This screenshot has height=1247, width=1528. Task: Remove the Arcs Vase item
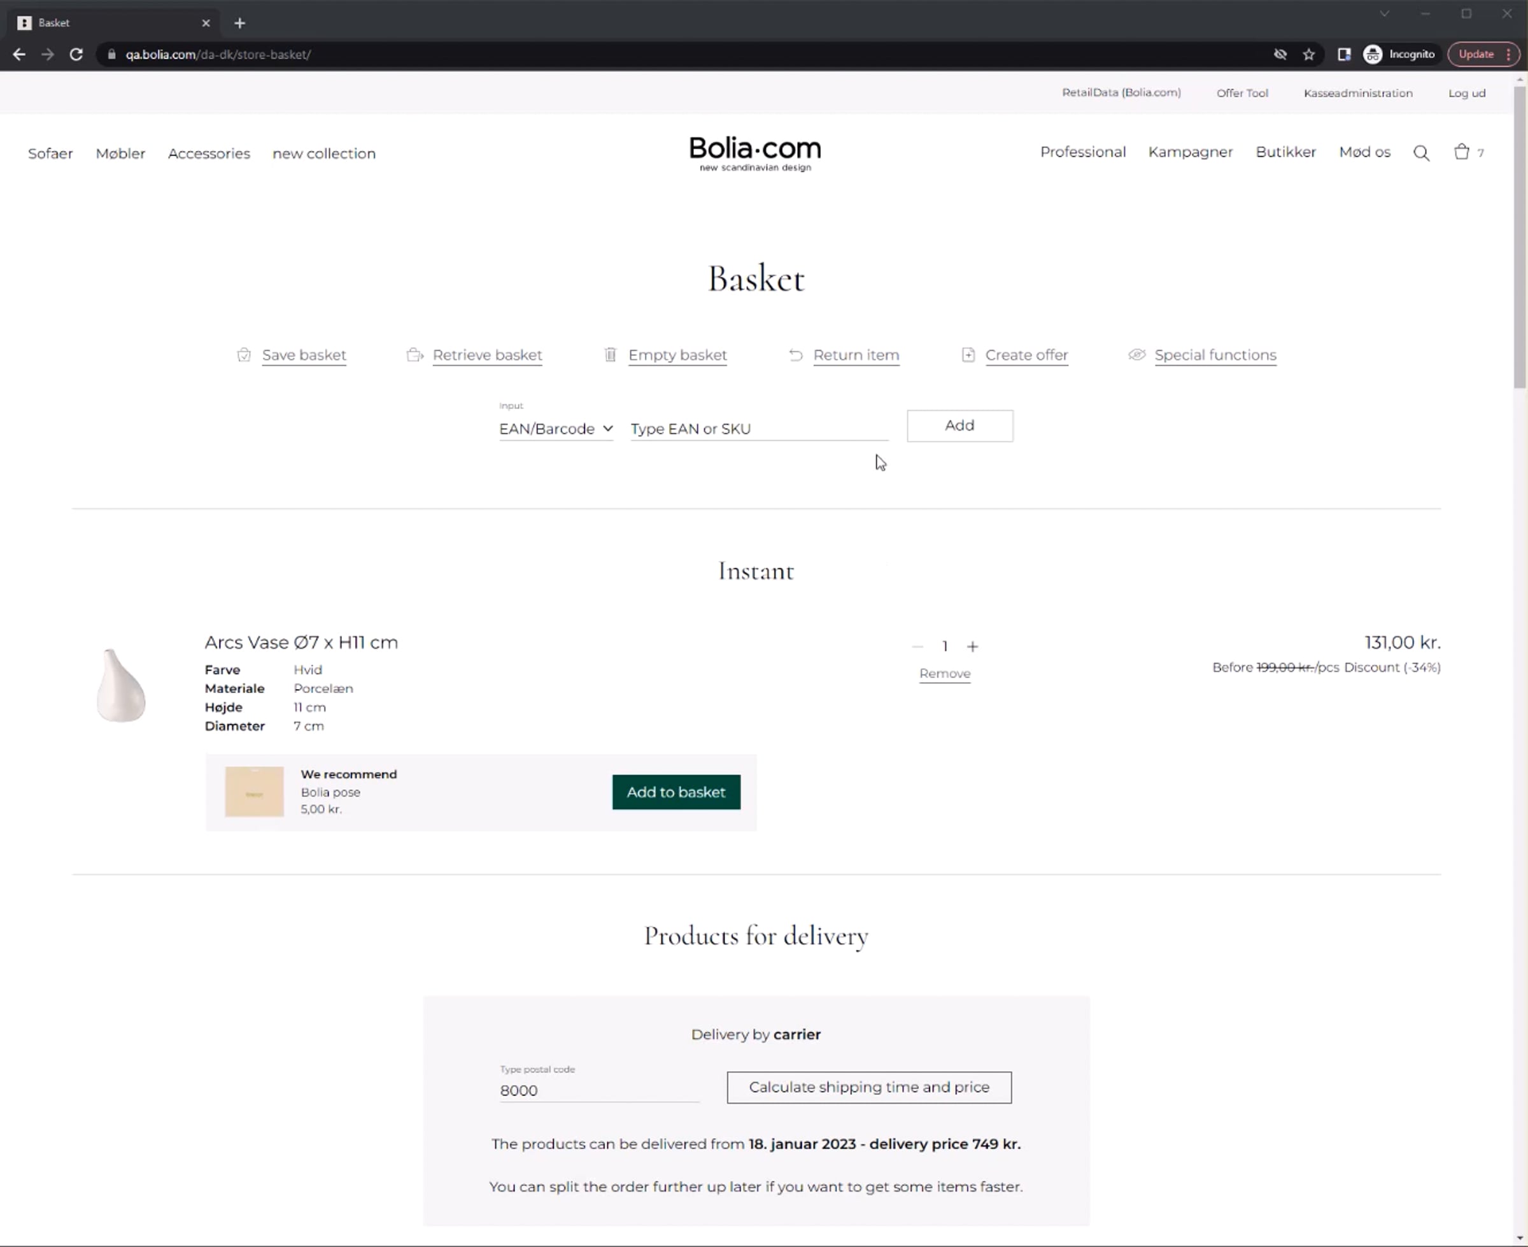[x=944, y=673]
